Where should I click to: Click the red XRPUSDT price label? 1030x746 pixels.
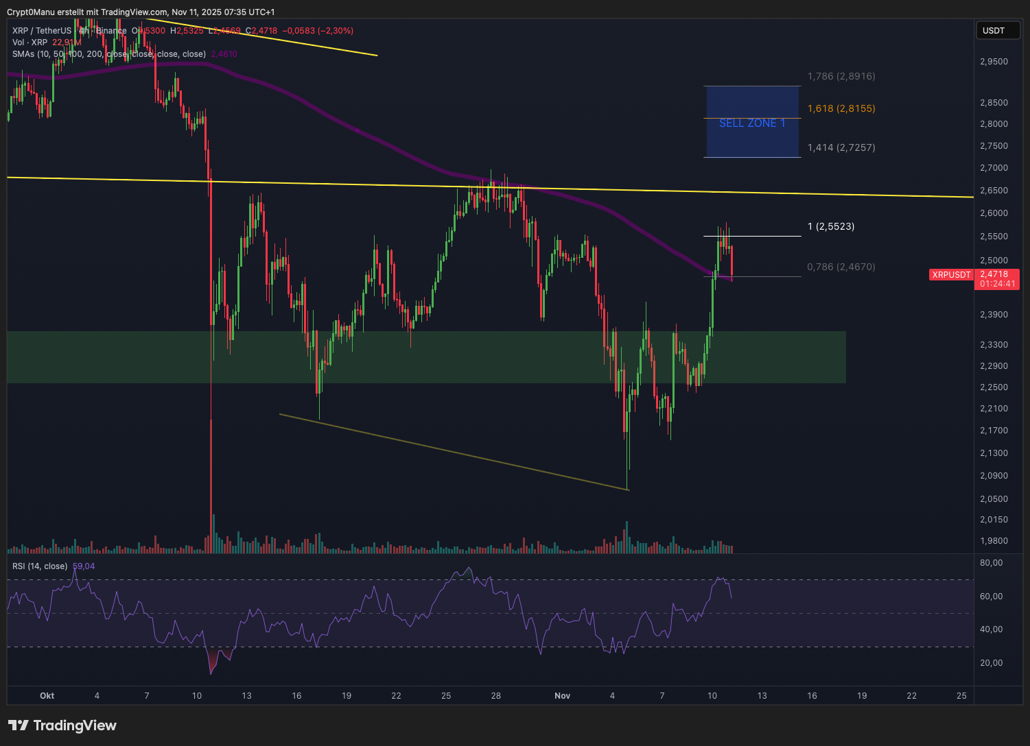[x=950, y=275]
